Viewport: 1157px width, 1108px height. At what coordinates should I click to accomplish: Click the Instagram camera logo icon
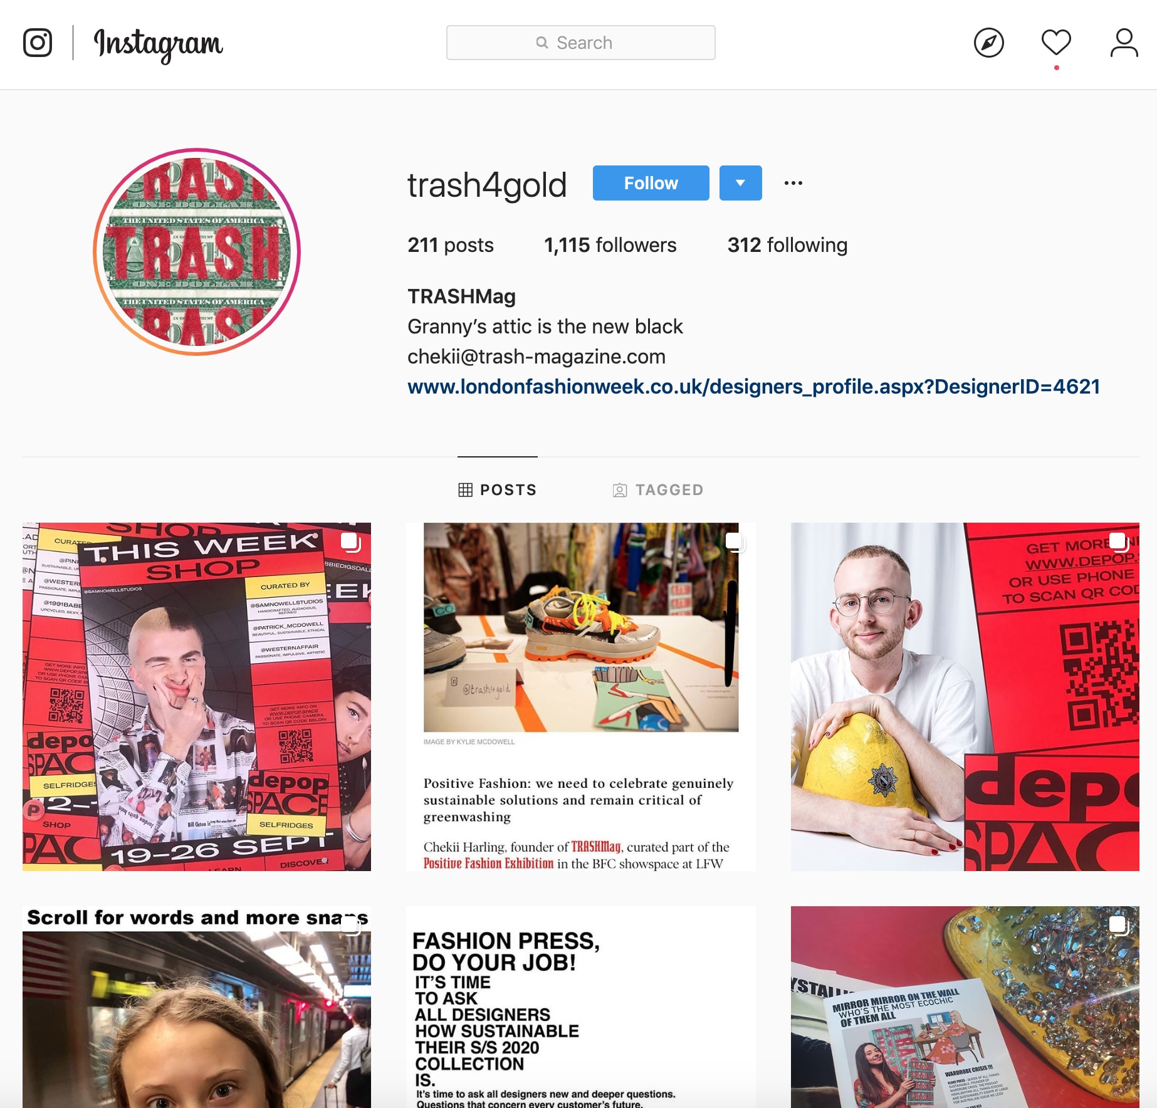pyautogui.click(x=38, y=43)
